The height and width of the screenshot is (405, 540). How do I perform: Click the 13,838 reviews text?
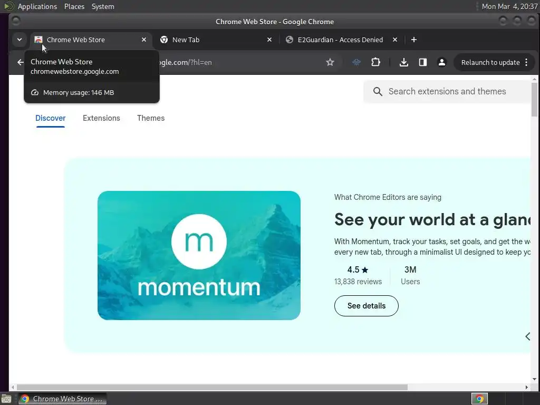point(358,282)
